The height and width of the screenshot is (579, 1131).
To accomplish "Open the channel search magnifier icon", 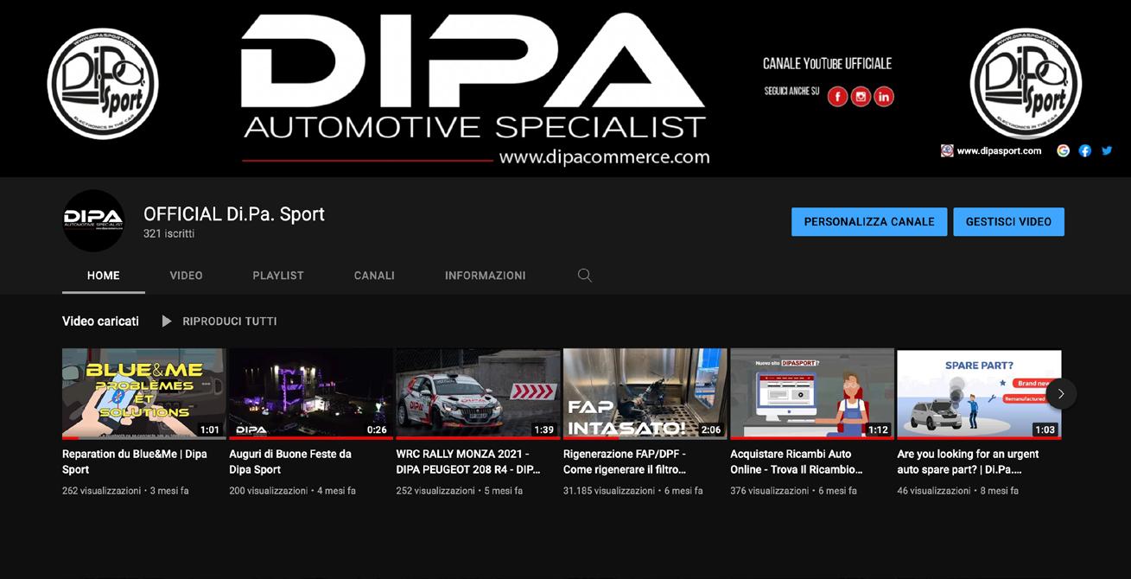I will [x=585, y=275].
